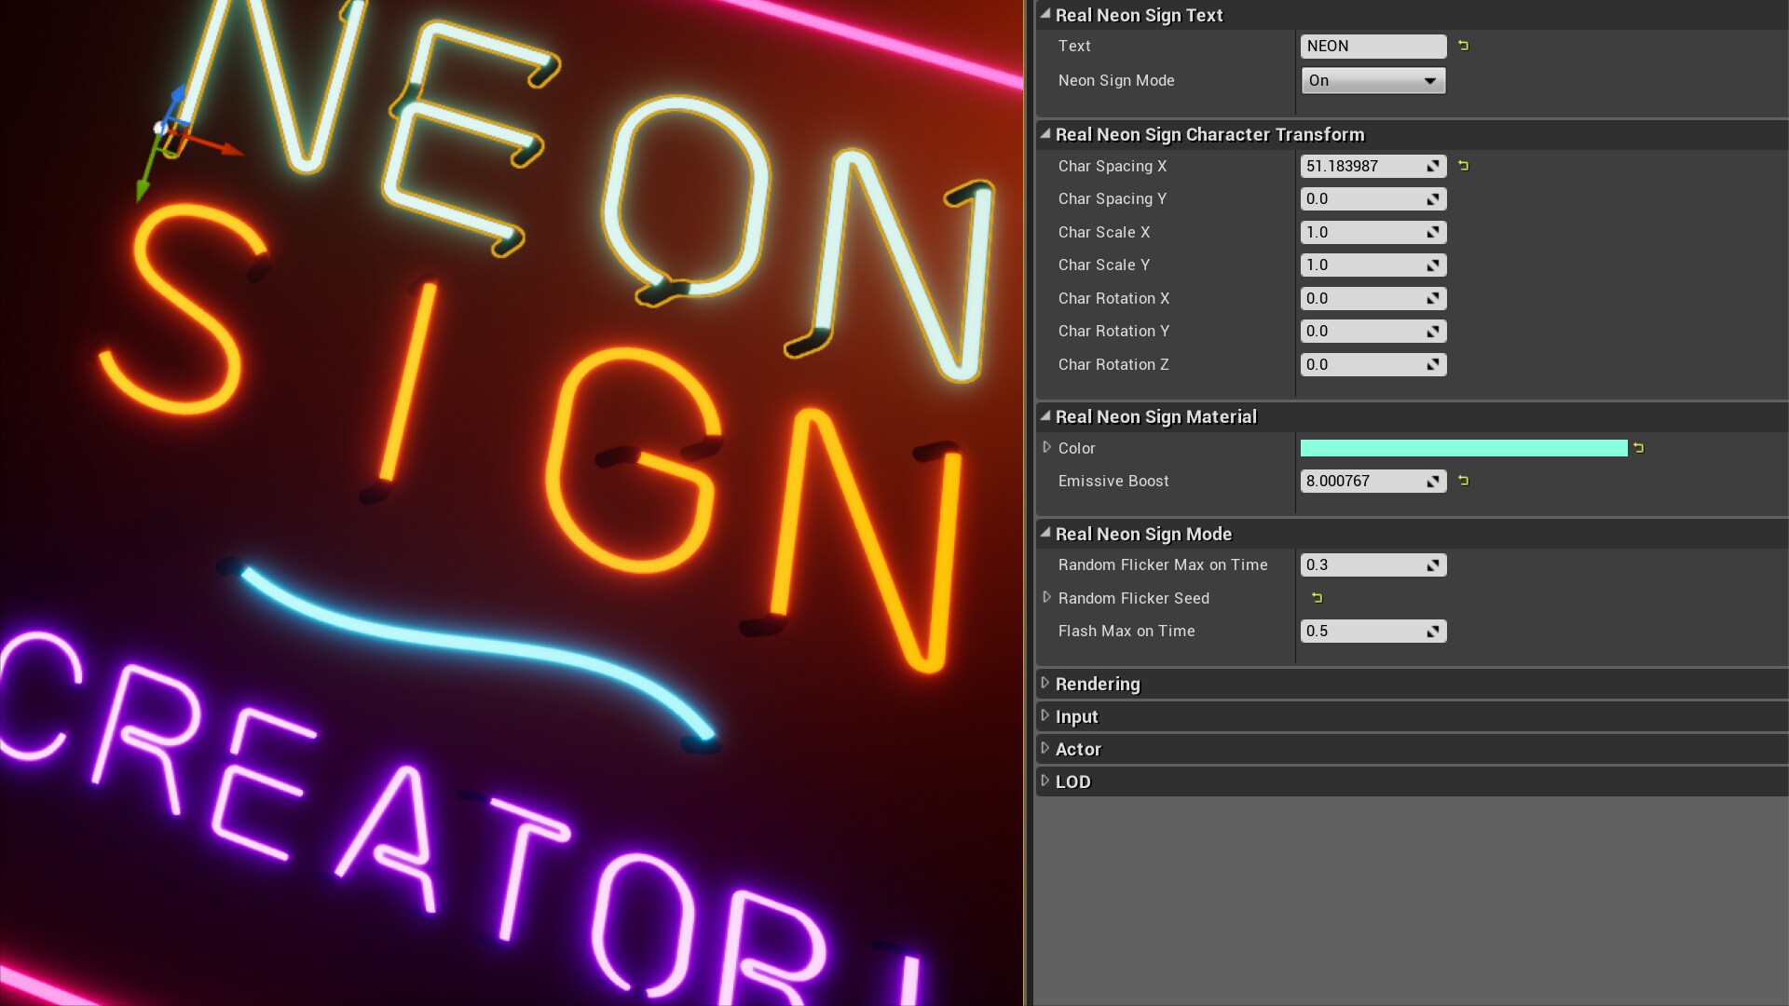Open the Neon Sign Mode dropdown
The image size is (1789, 1006).
(1429, 80)
